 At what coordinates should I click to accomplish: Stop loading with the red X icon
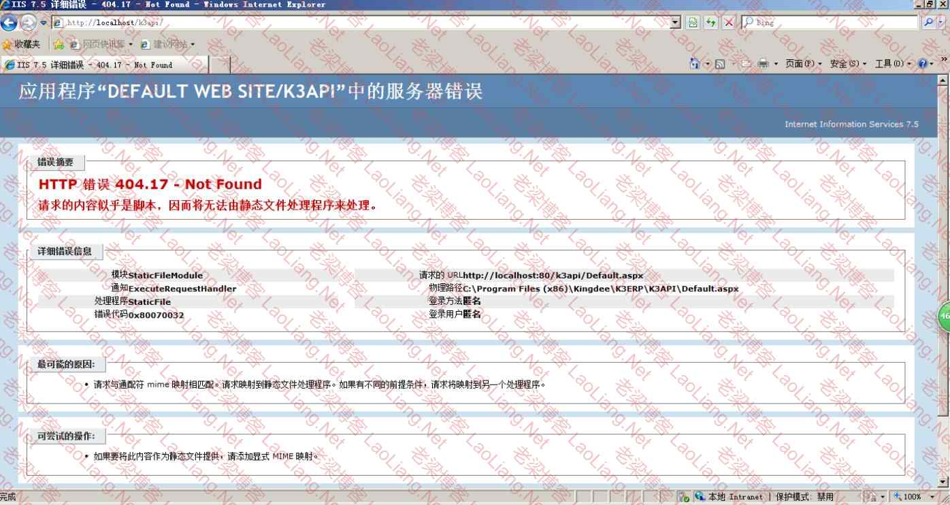[729, 22]
